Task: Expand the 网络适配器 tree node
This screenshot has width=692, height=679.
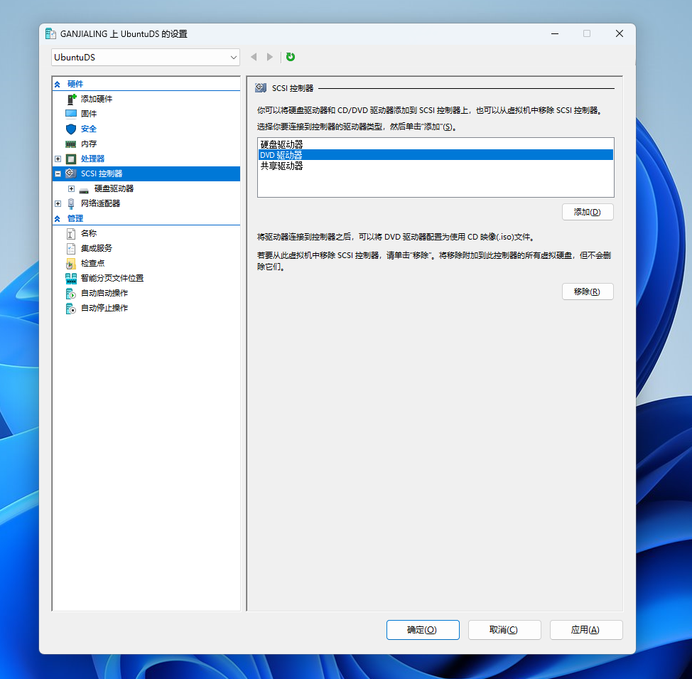Action: (58, 203)
